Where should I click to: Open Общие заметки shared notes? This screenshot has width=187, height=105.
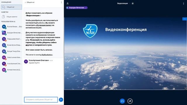(x=11, y=17)
